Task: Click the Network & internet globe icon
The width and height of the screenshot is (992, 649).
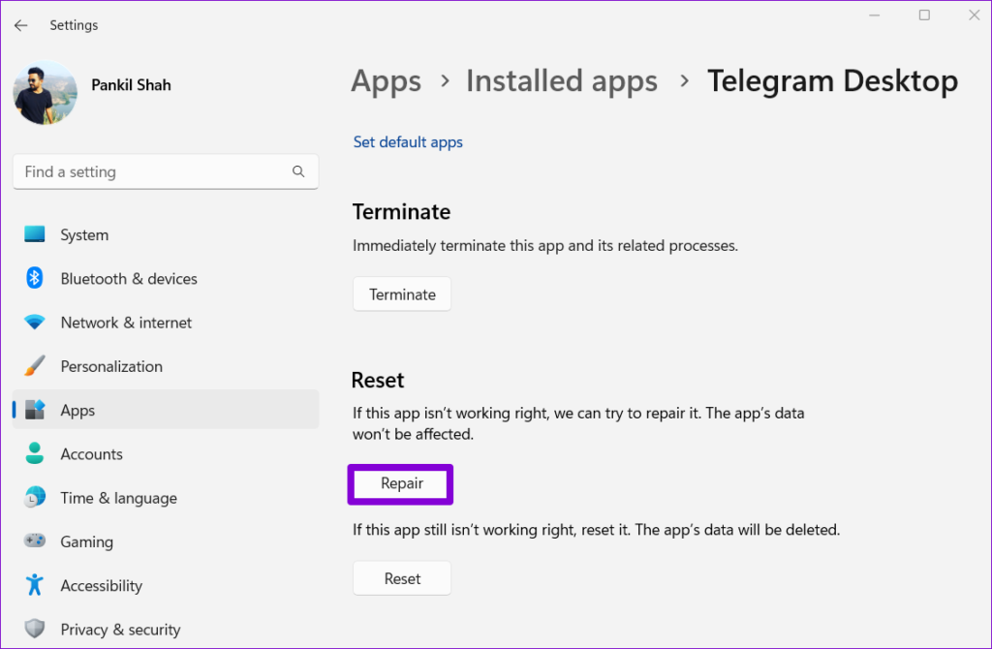Action: click(x=35, y=323)
